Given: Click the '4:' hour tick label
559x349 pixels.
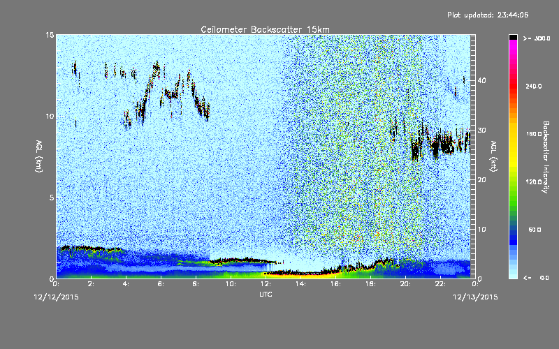Looking at the screenshot, I should [126, 284].
